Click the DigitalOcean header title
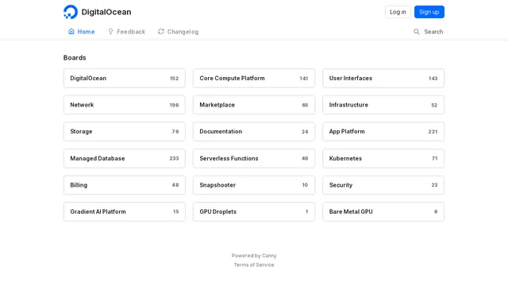The width and height of the screenshot is (508, 286). click(106, 12)
